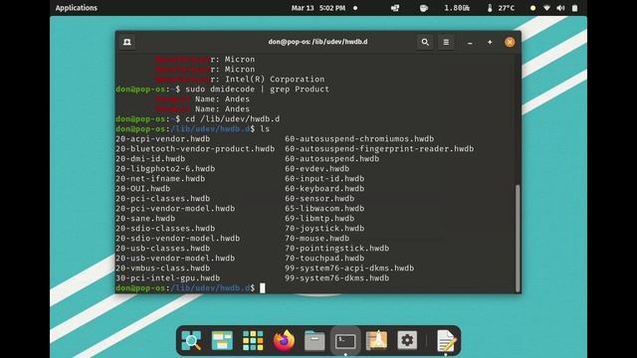Open Workspaces overview from the dock
The width and height of the screenshot is (637, 358).
coord(222,340)
